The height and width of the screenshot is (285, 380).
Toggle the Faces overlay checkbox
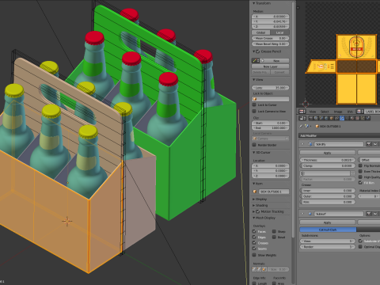pyautogui.click(x=254, y=231)
